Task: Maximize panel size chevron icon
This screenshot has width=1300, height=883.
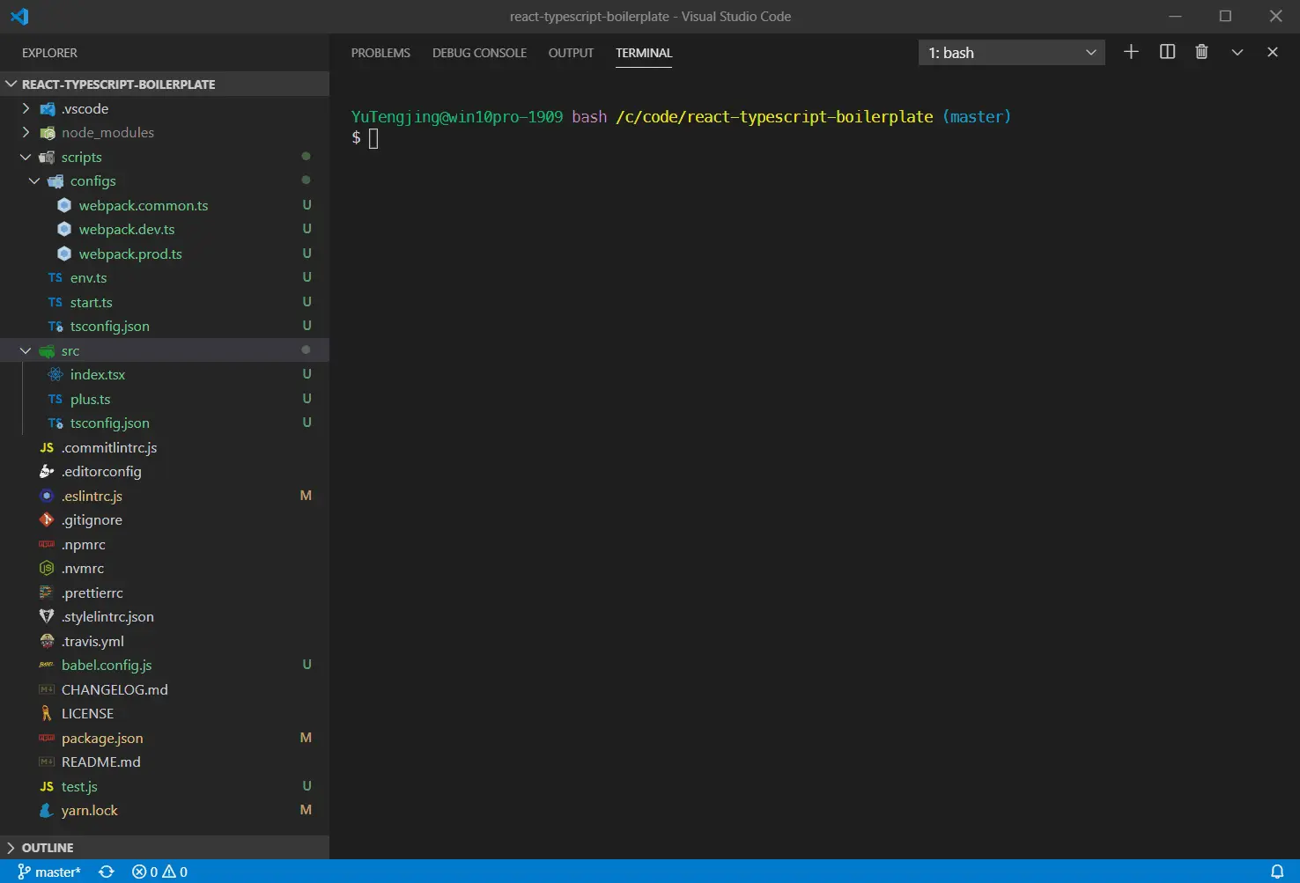Action: pos(1237,52)
